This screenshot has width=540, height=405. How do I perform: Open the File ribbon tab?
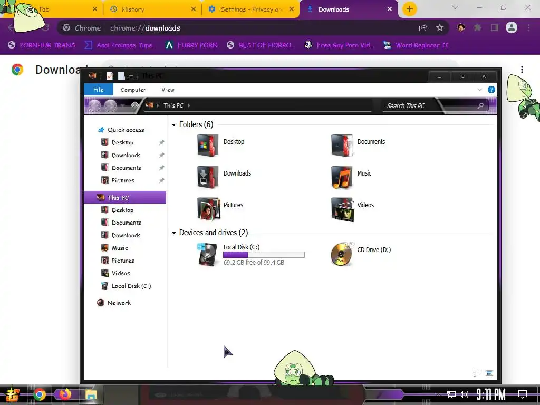[99, 90]
